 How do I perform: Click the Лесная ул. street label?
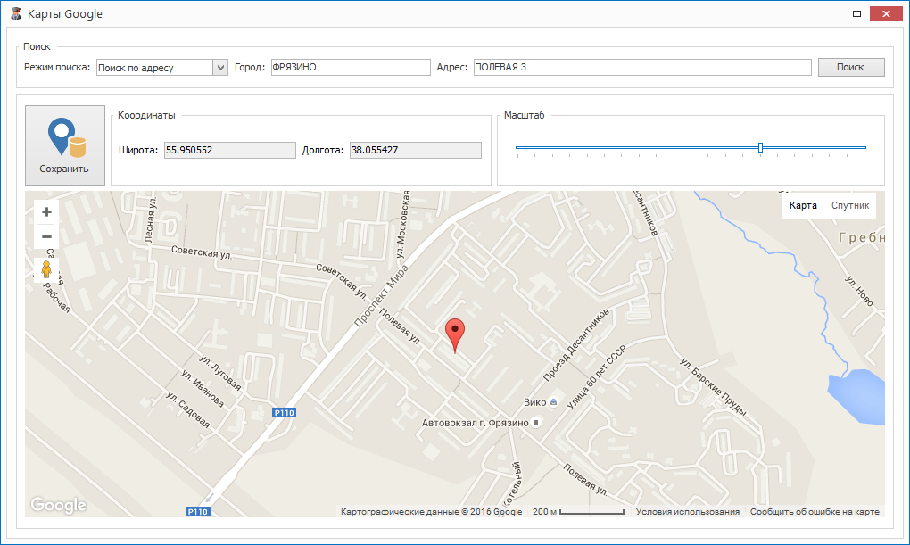[150, 219]
